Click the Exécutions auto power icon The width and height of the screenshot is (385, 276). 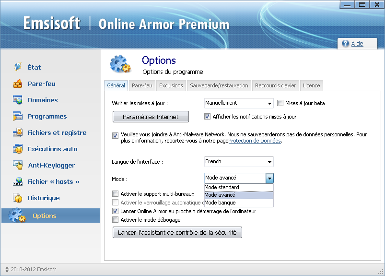pyautogui.click(x=18, y=149)
